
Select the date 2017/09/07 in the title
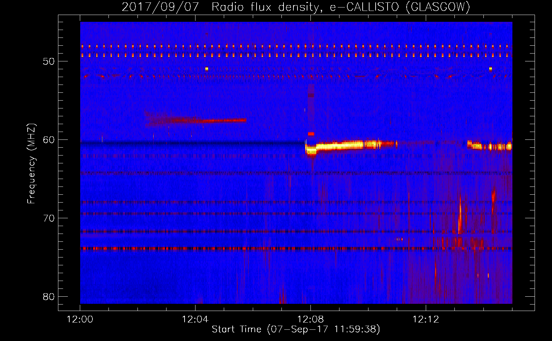click(160, 7)
